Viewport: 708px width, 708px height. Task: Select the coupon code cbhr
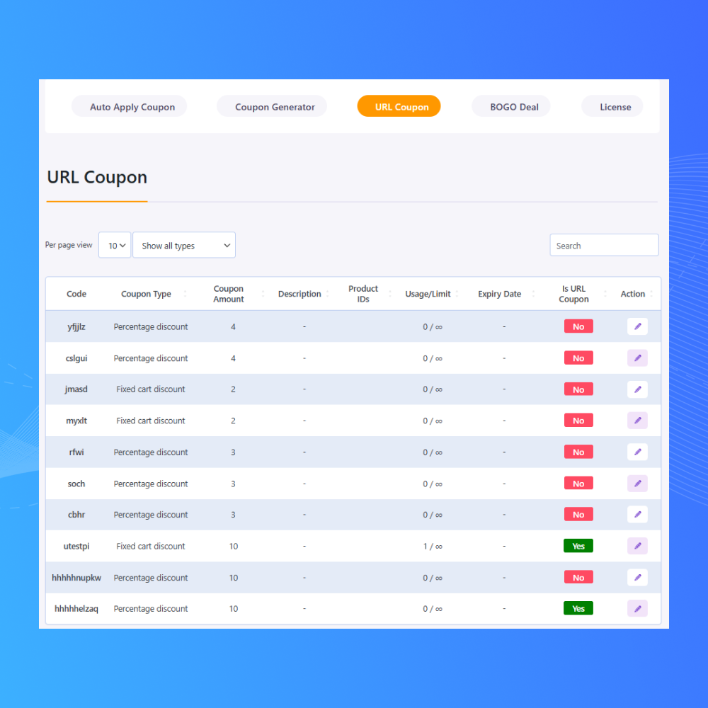click(76, 514)
